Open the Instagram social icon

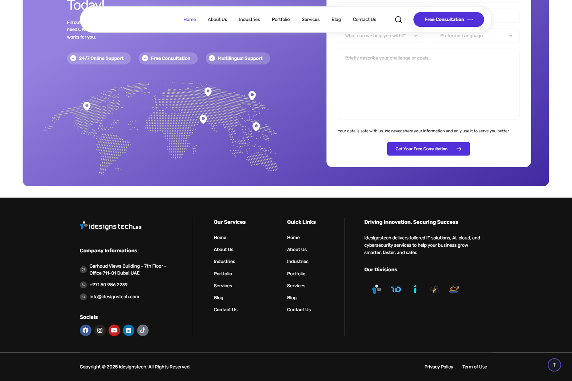100,330
